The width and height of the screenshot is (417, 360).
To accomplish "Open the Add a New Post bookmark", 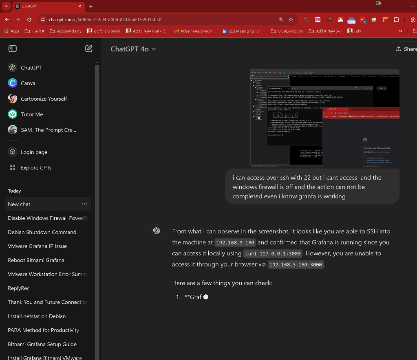I will [x=147, y=31].
